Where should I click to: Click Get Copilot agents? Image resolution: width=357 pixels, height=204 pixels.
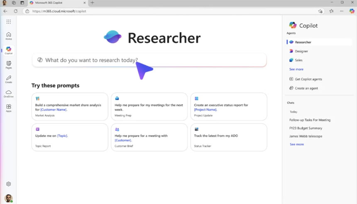(x=306, y=79)
